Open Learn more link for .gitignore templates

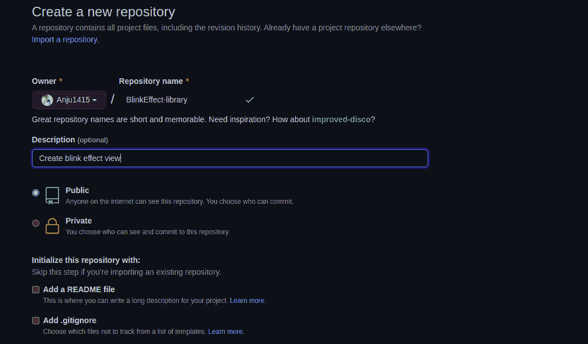226,332
